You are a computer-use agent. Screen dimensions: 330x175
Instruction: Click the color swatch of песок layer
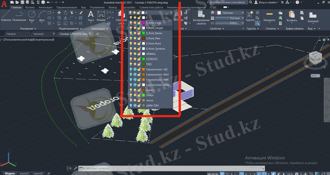(x=143, y=100)
